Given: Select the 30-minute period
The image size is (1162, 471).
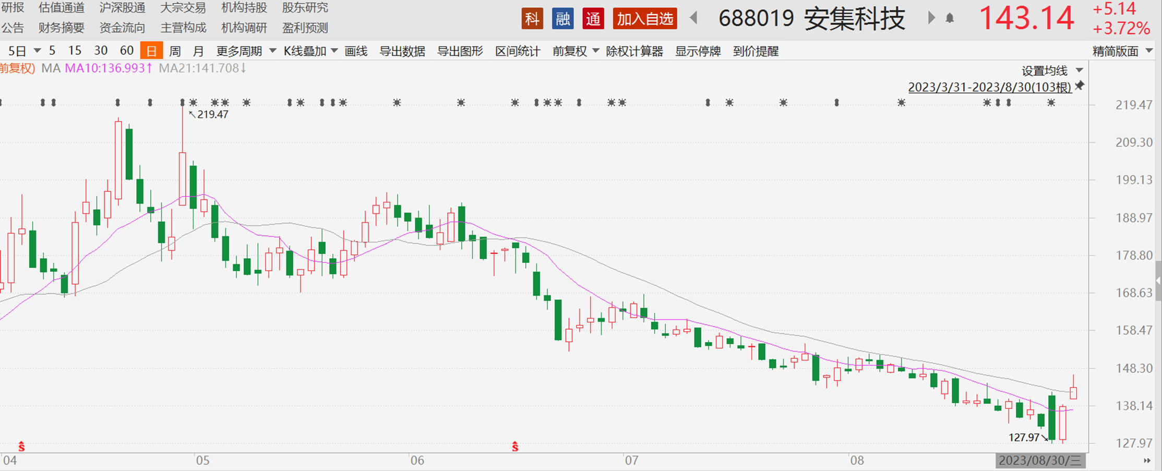Looking at the screenshot, I should click(101, 51).
